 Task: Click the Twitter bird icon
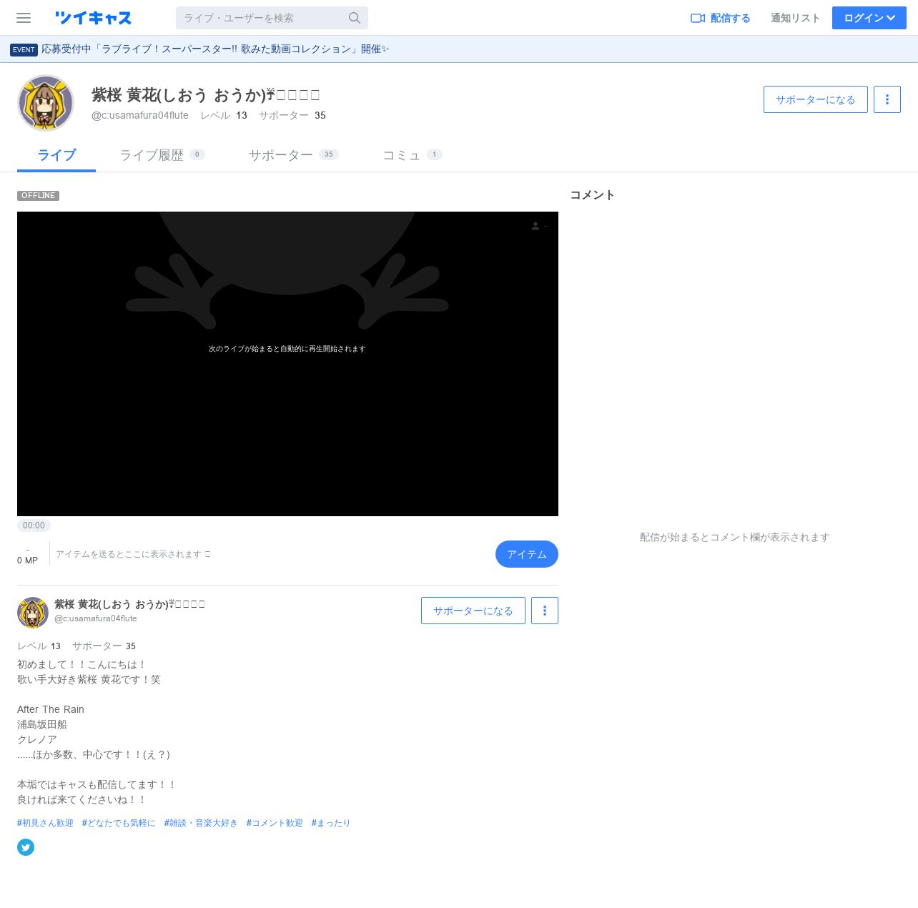(x=26, y=847)
